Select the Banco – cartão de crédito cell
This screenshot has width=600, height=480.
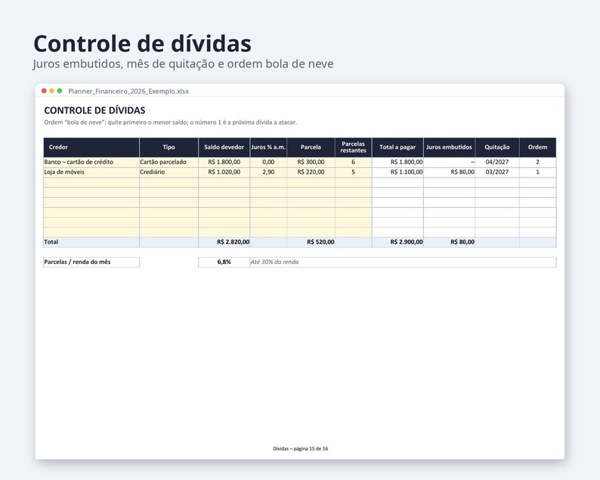pos(91,163)
